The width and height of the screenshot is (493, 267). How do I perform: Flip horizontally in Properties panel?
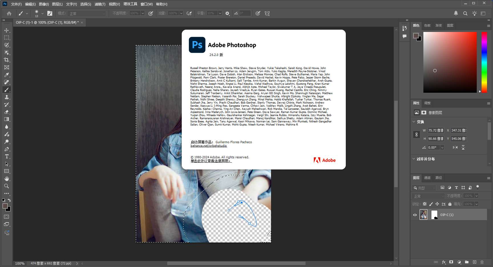pyautogui.click(x=455, y=147)
